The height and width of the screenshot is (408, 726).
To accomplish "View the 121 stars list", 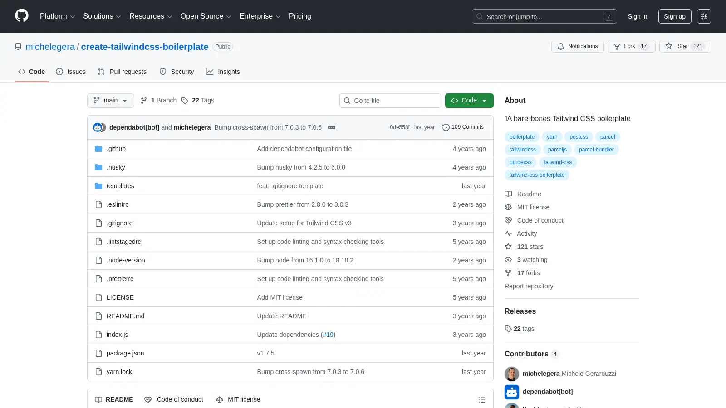I will [524, 247].
